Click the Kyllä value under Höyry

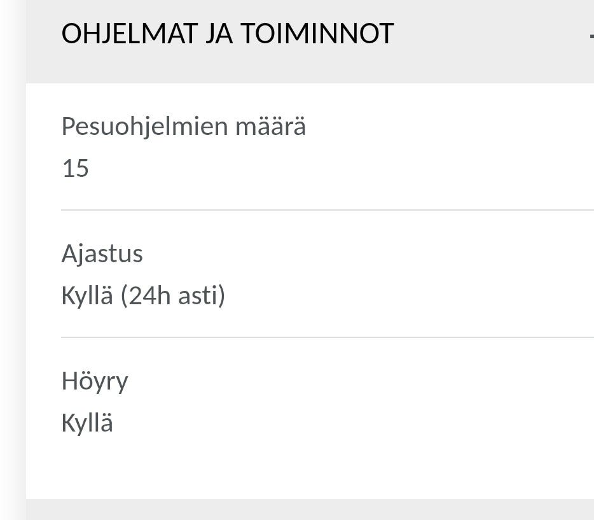coord(87,423)
